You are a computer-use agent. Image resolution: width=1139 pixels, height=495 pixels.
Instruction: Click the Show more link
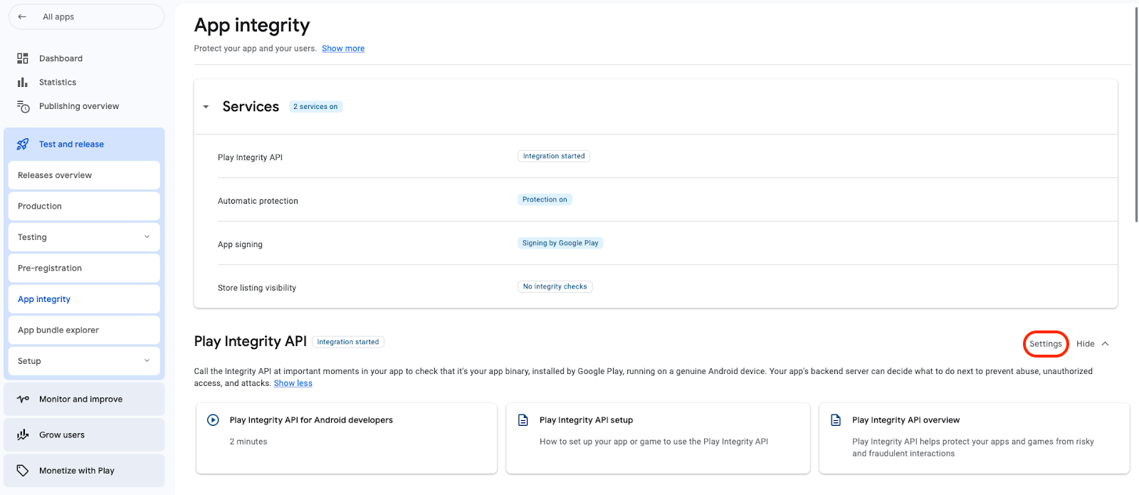point(343,48)
